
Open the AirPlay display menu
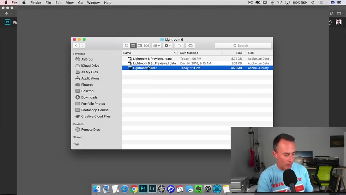click(x=287, y=3)
